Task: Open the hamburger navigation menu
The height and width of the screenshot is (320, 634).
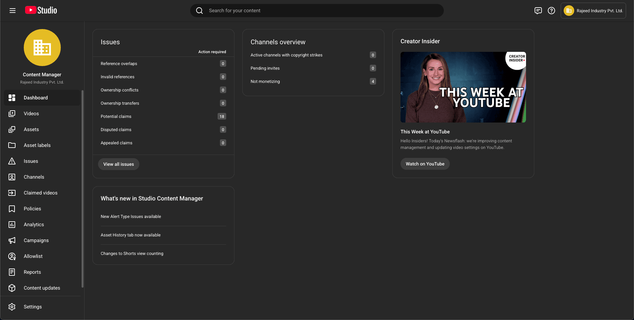Action: pyautogui.click(x=13, y=11)
